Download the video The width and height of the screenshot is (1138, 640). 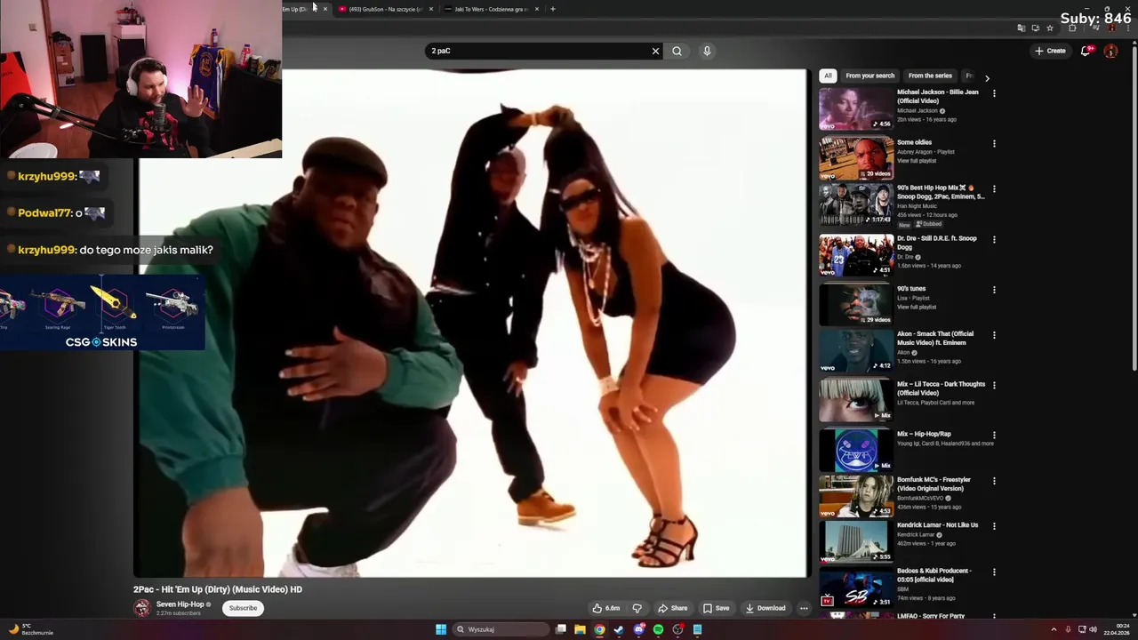click(765, 608)
